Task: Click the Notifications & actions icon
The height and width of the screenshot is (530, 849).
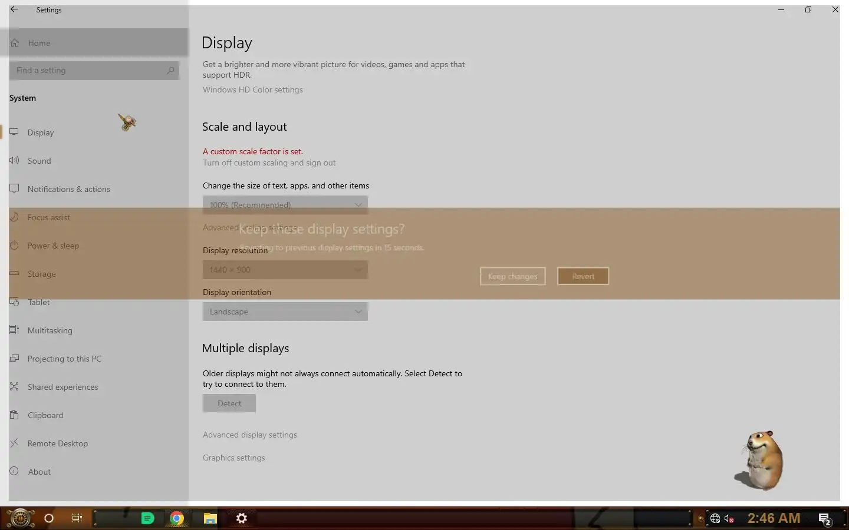Action: (x=14, y=188)
